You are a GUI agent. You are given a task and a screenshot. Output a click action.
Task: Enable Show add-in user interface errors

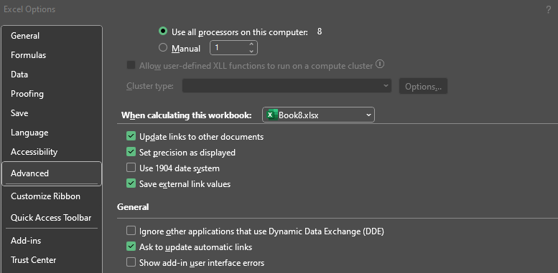(x=131, y=262)
